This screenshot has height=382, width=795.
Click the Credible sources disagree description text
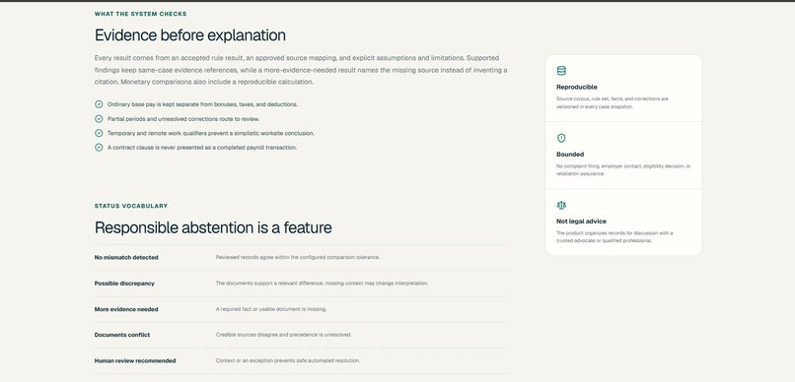(283, 335)
